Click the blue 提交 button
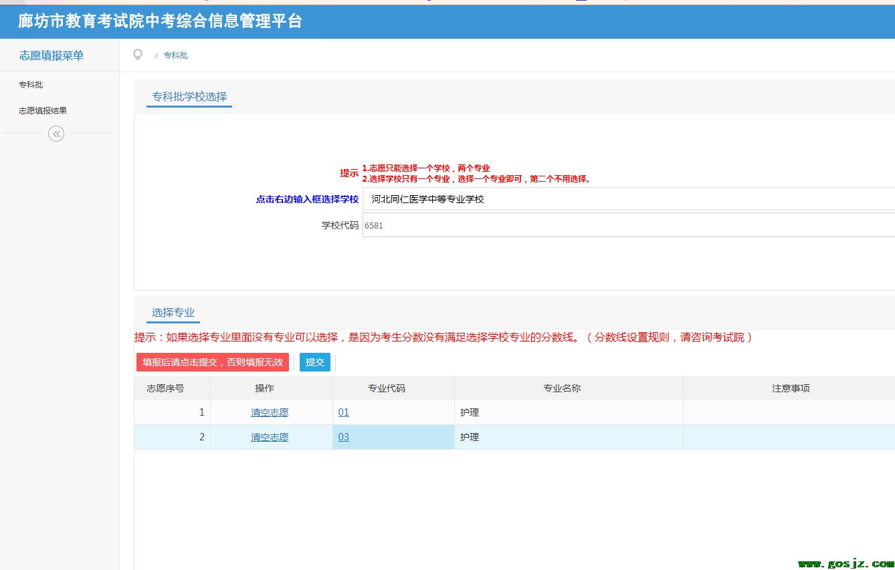895x570 pixels. 315,362
